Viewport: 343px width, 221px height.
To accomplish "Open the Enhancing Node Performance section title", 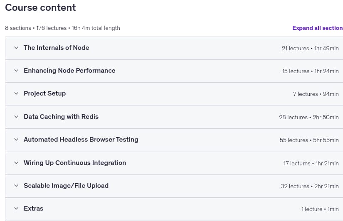I will (x=69, y=70).
